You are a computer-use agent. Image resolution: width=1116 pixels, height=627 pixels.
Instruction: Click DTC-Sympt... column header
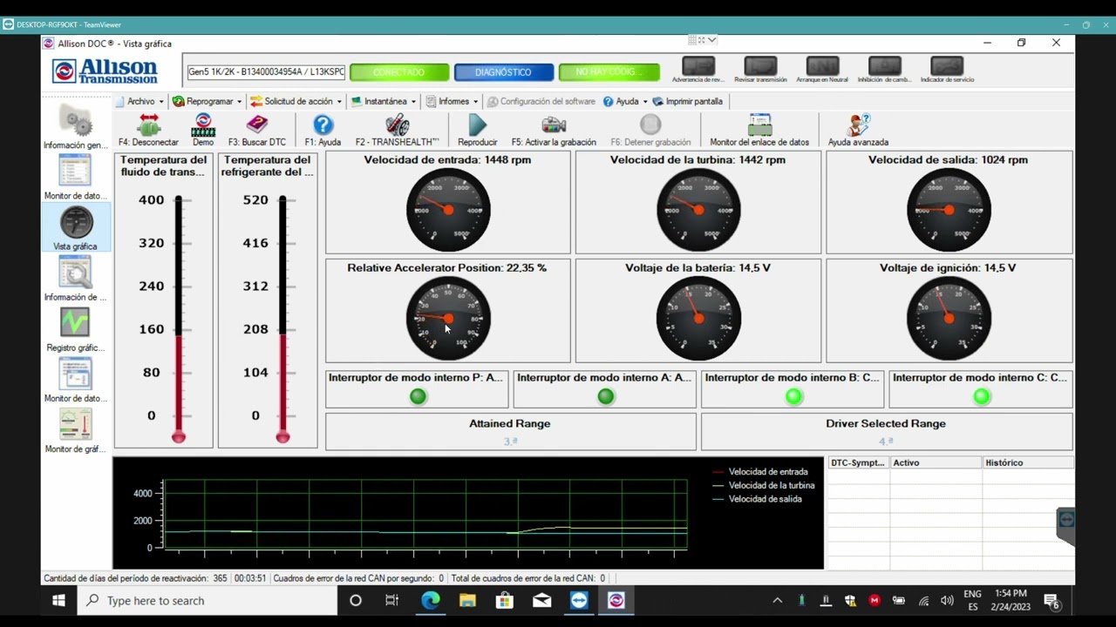858,462
